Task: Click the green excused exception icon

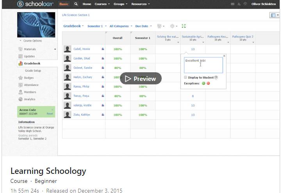Action: pos(203,83)
